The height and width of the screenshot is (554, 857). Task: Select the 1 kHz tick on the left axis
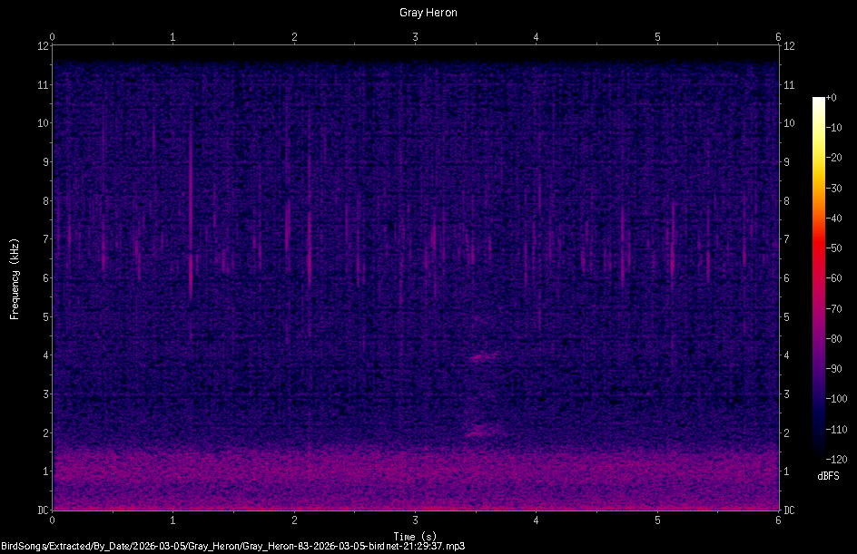(44, 470)
